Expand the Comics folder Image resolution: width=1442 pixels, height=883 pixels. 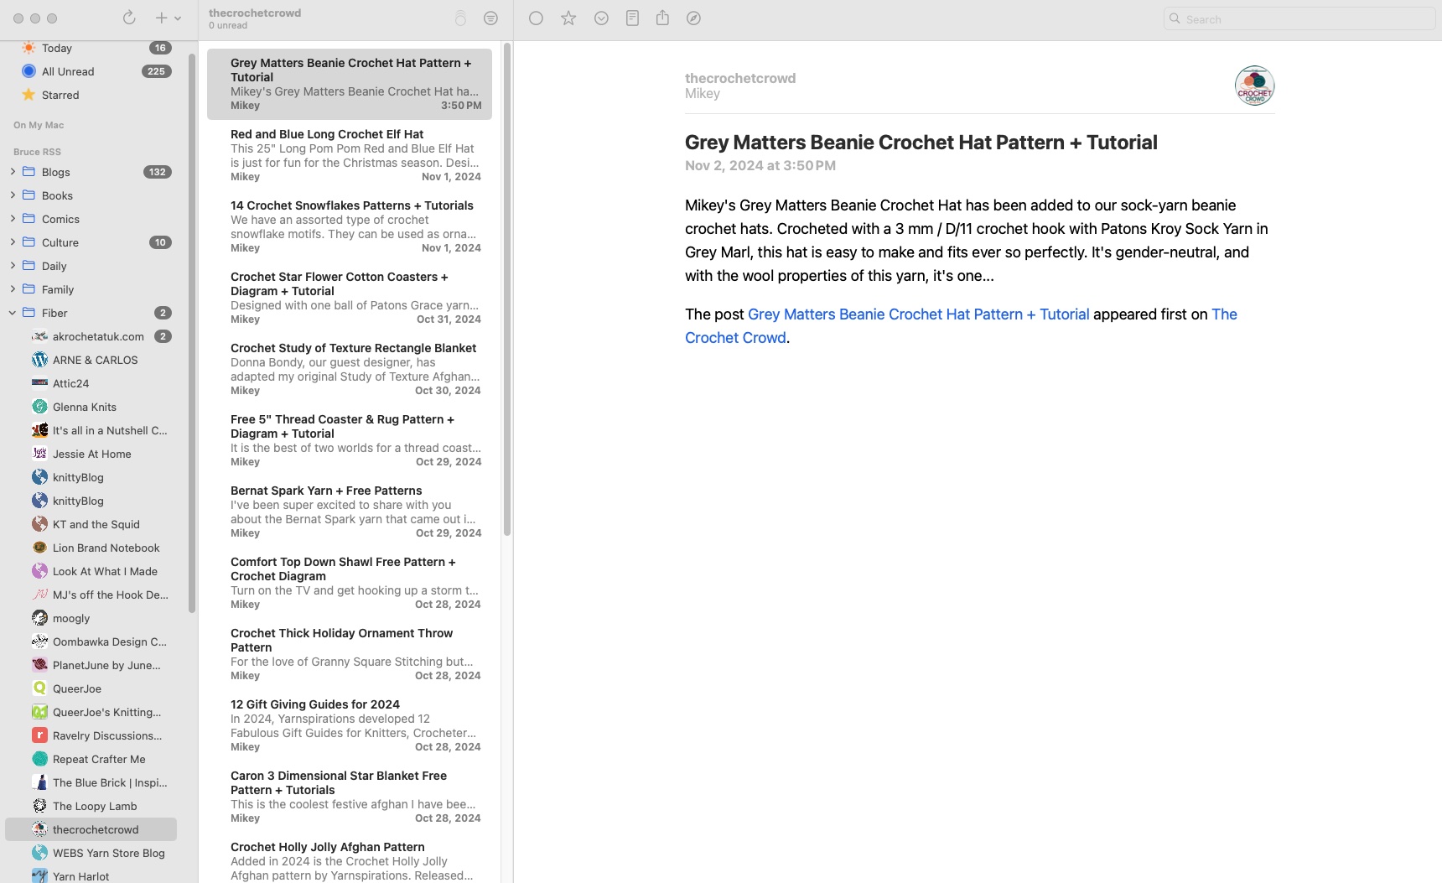pos(13,219)
